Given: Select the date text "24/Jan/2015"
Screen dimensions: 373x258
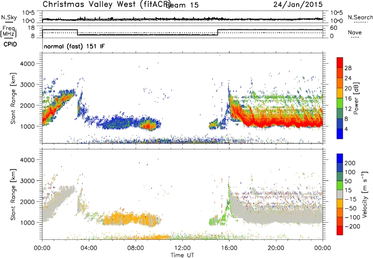Looking at the screenshot, I should coord(298,4).
